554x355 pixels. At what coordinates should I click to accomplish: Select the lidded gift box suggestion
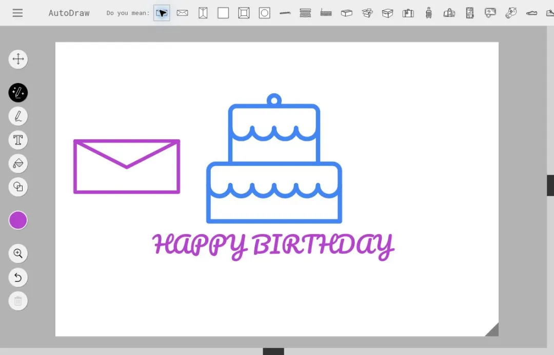click(x=388, y=13)
